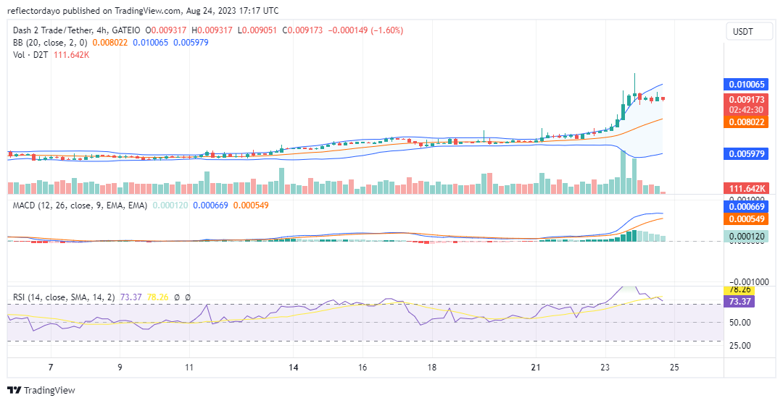Click the RSI legend value 73.37
This screenshot has height=403, width=783.
130,297
